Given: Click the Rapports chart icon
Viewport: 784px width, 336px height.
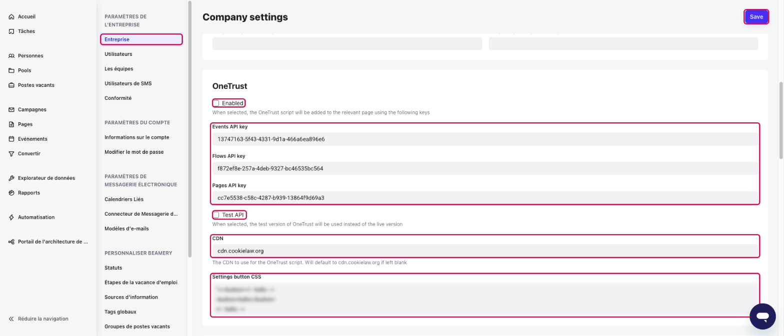Looking at the screenshot, I should 11,193.
